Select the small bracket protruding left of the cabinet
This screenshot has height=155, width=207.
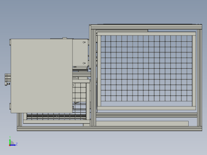pos(8,79)
